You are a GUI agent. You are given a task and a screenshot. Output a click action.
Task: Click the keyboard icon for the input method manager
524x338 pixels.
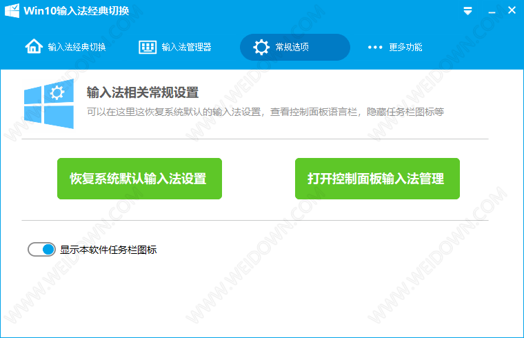(148, 47)
